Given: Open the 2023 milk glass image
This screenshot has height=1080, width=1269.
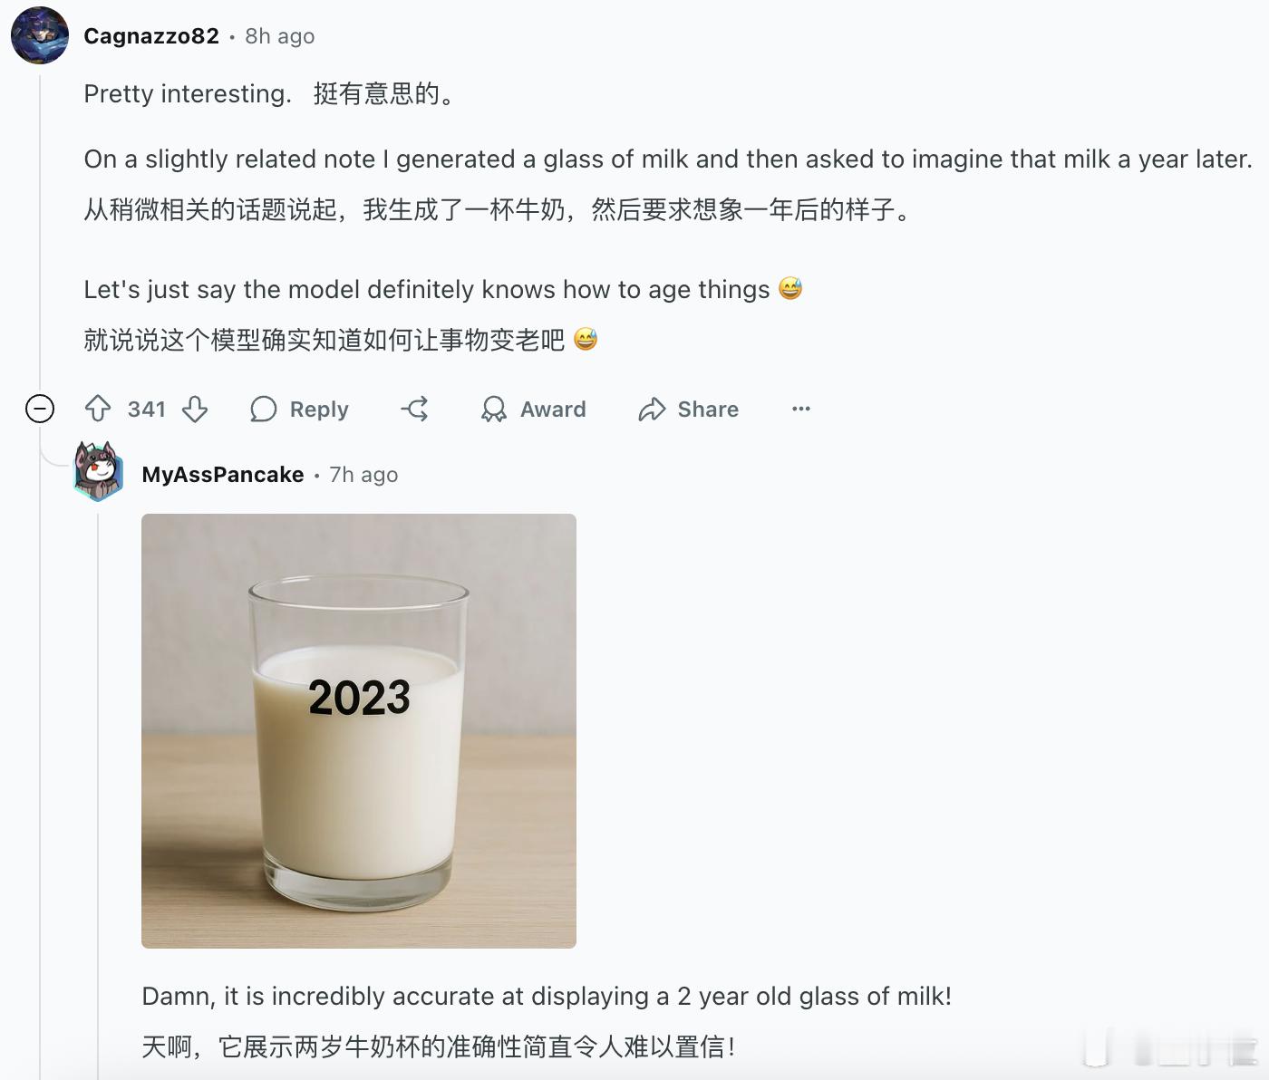Looking at the screenshot, I should coord(359,731).
